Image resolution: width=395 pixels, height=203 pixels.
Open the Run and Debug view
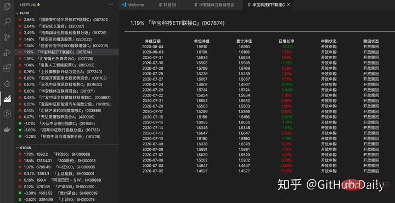coord(7,53)
